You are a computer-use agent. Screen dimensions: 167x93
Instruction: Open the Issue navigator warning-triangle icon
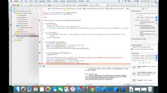coord(24,9)
